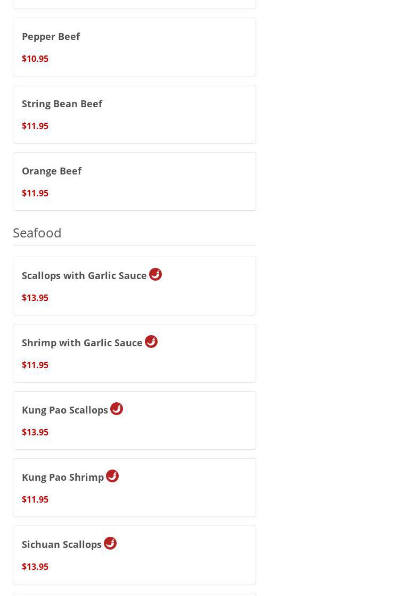410x596 pixels.
Task: Open the Sichuan Scallops dish
Action: (62, 544)
